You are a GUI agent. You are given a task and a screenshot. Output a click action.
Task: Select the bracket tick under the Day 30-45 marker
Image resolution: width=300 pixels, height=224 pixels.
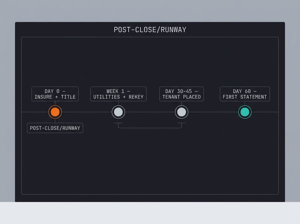point(181,123)
